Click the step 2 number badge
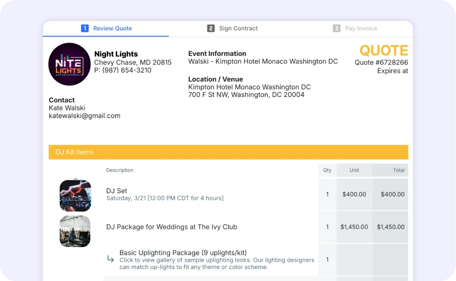This screenshot has width=456, height=281. coord(211,29)
